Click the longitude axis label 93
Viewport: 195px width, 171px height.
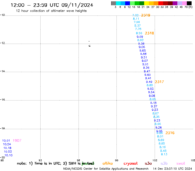coord(40,160)
